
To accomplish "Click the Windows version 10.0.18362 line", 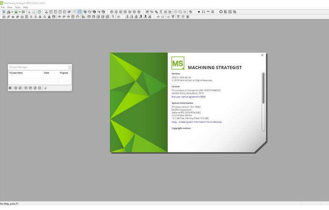I will (186, 107).
